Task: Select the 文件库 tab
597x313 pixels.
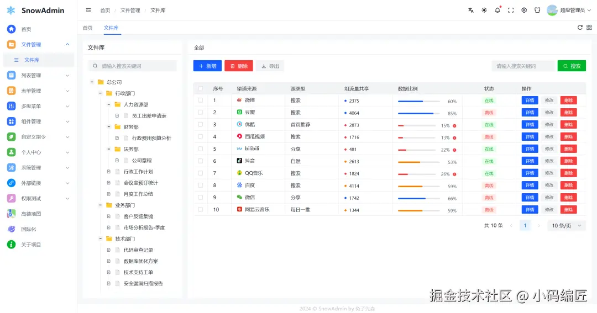Action: coord(111,28)
